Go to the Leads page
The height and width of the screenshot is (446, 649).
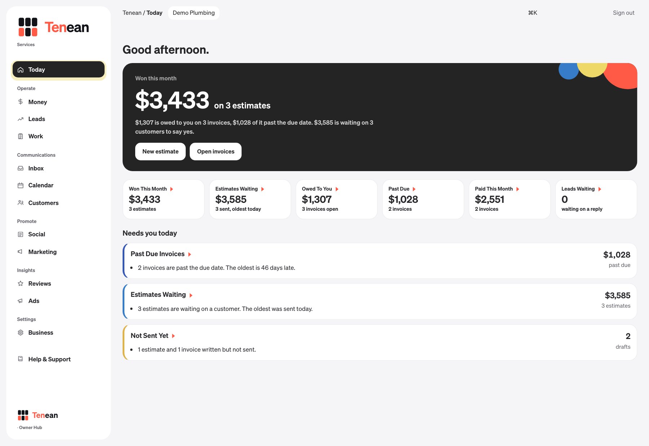pyautogui.click(x=58, y=119)
